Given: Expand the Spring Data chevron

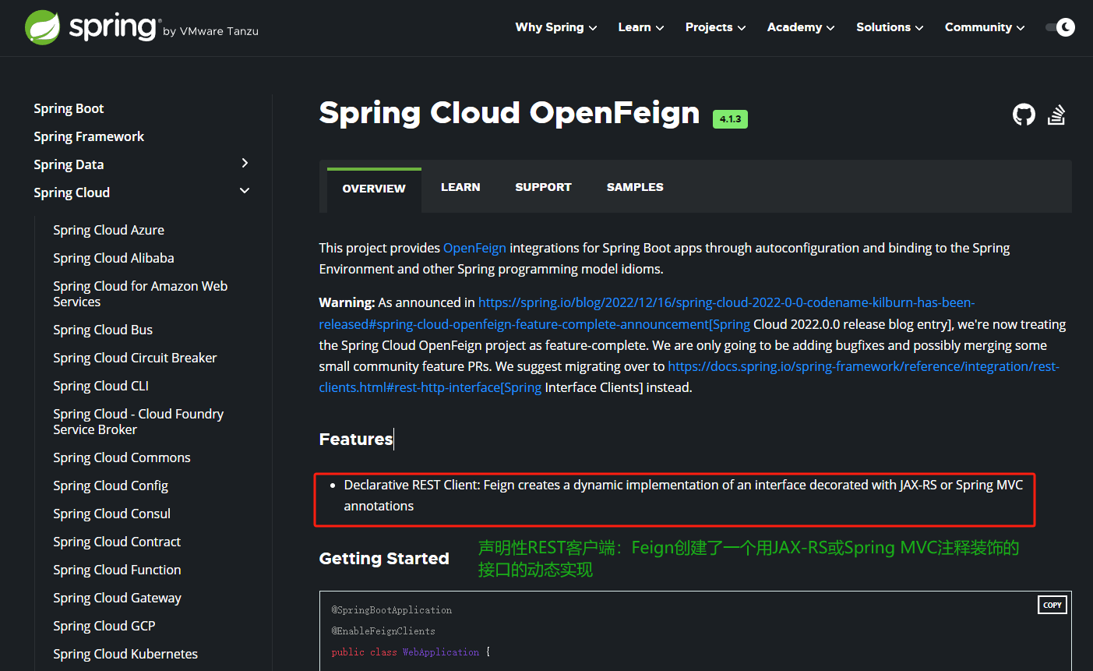Looking at the screenshot, I should coord(245,163).
